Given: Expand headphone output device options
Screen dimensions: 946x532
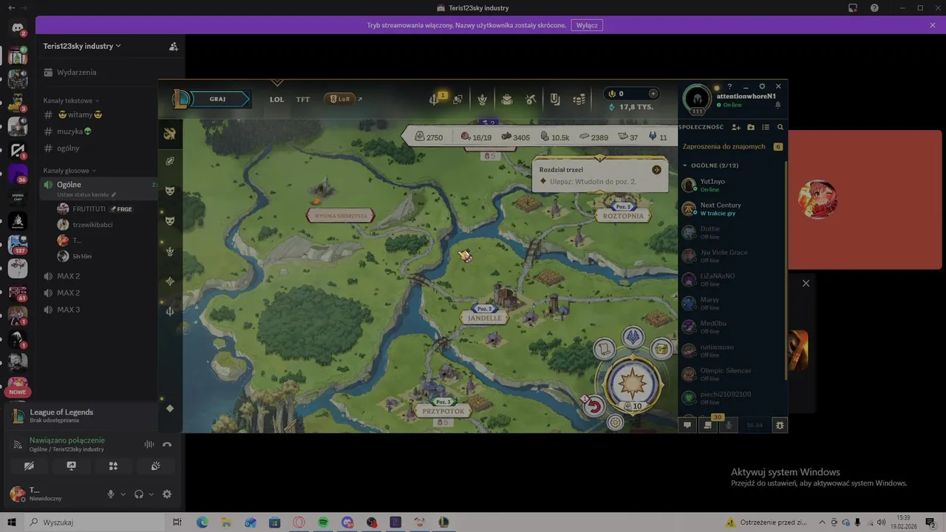Looking at the screenshot, I should [x=151, y=494].
